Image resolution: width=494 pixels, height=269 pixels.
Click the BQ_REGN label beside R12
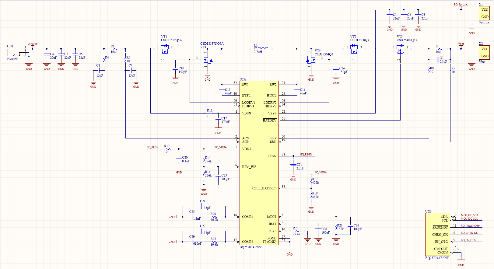pos(152,147)
